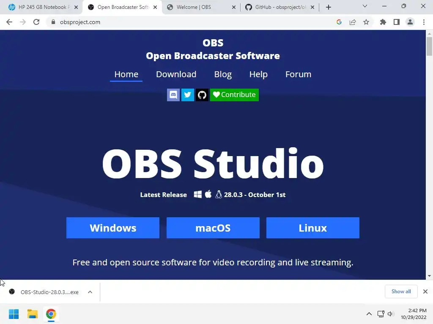
Task: Open File Explorer from the taskbar
Action: click(32, 314)
